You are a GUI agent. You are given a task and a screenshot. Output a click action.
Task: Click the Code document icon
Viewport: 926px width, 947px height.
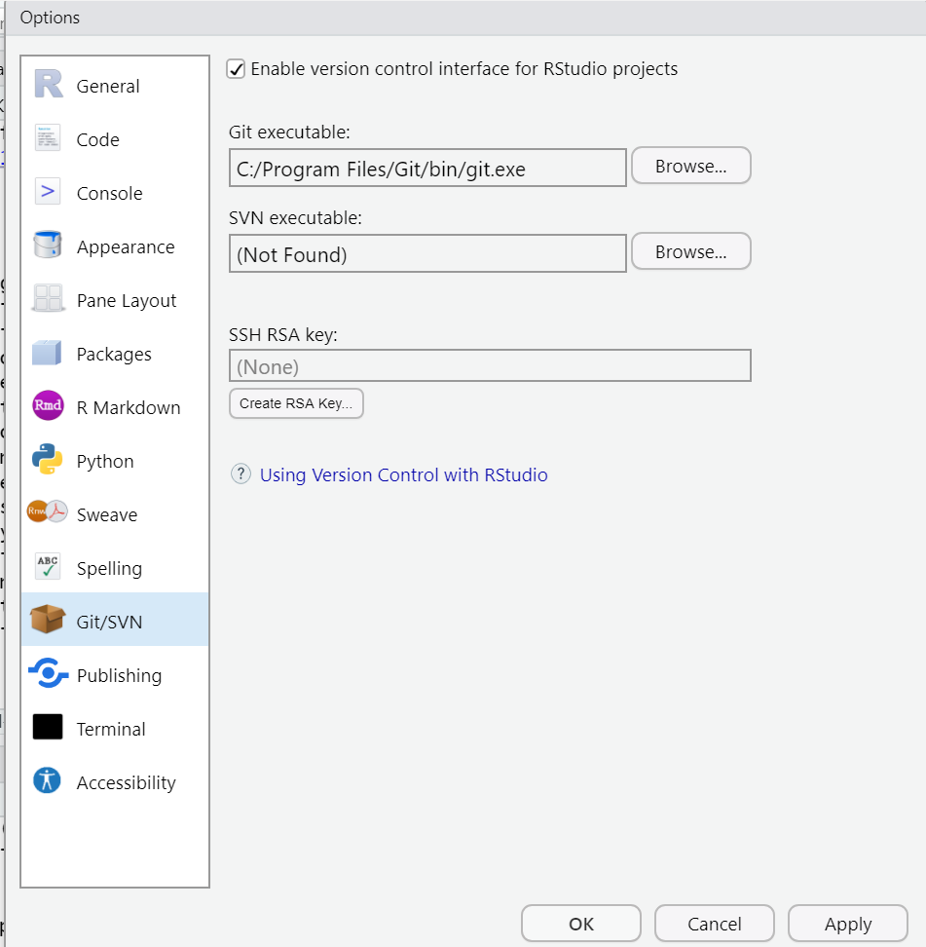[48, 137]
